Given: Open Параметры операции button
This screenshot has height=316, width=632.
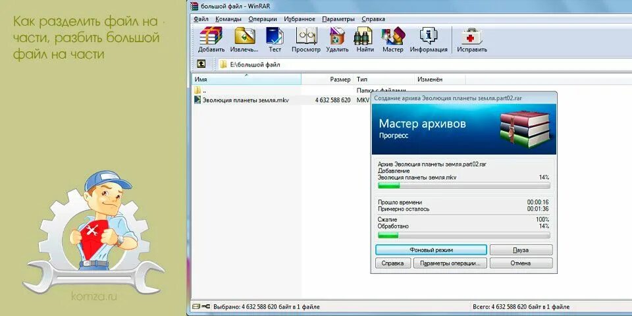Looking at the screenshot, I should [x=450, y=263].
